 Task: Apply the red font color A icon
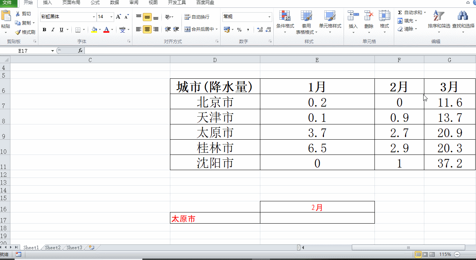(x=106, y=29)
